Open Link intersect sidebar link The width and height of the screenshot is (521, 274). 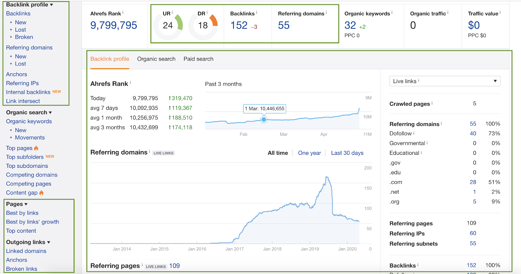pyautogui.click(x=23, y=101)
